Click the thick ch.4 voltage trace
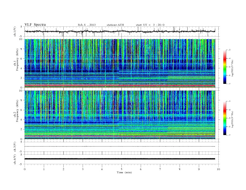The image size is (246, 190). (120, 159)
